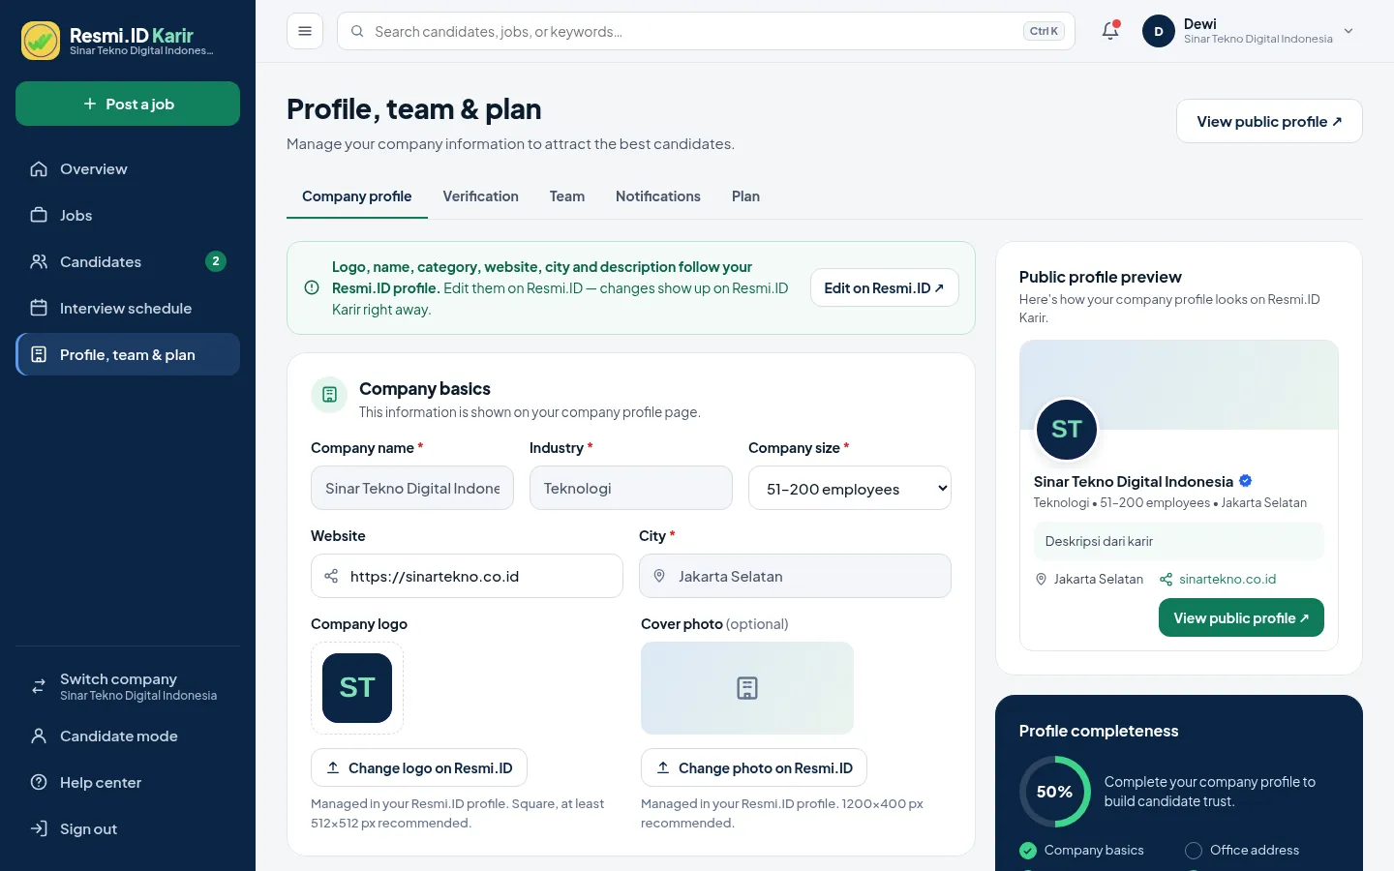Click Change logo on Resmi.ID
Viewport: 1394px width, 871px height.
[x=419, y=767]
